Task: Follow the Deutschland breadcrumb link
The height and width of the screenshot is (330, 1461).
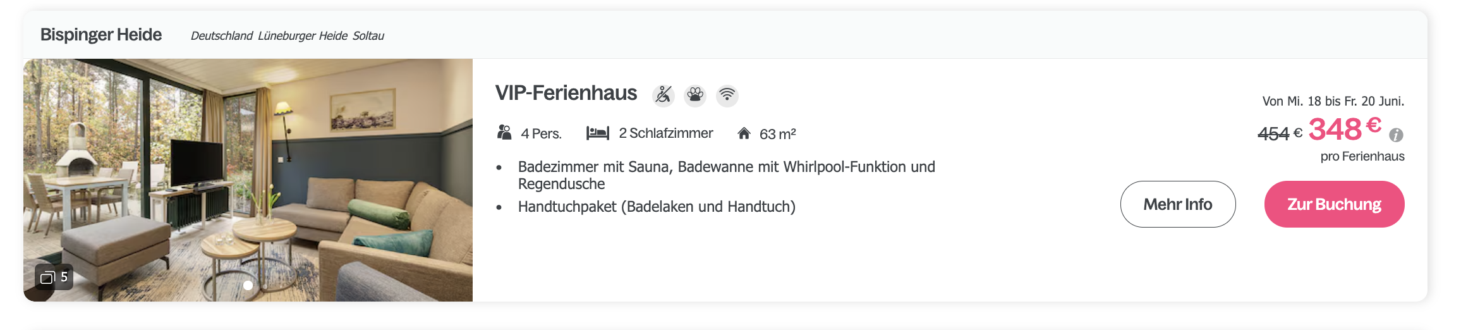Action: coord(222,36)
